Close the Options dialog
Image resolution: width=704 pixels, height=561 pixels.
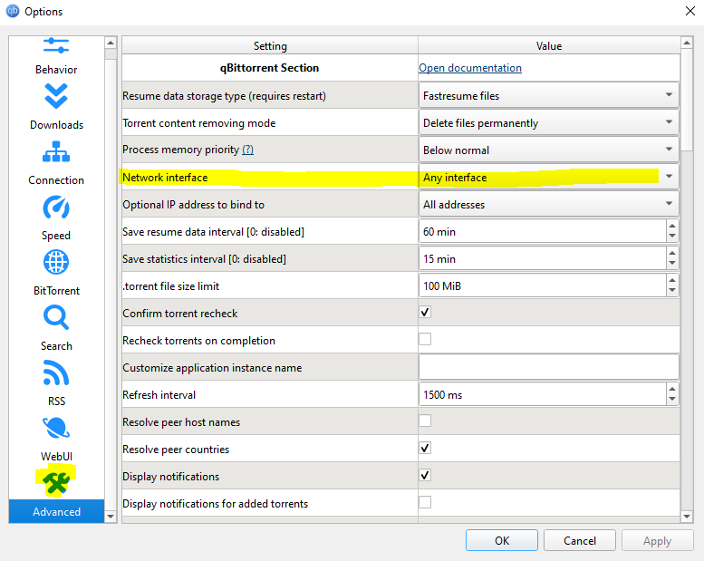(x=690, y=11)
